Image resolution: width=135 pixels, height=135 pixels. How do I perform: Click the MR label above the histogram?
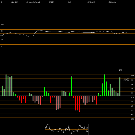tap(120, 70)
